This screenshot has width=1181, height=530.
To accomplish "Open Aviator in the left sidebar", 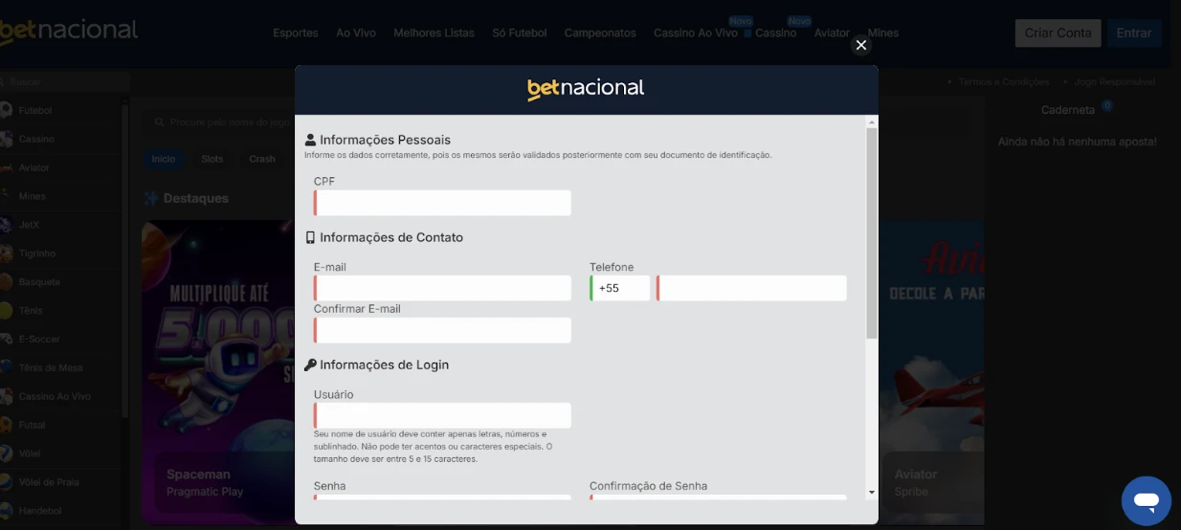I will click(33, 167).
